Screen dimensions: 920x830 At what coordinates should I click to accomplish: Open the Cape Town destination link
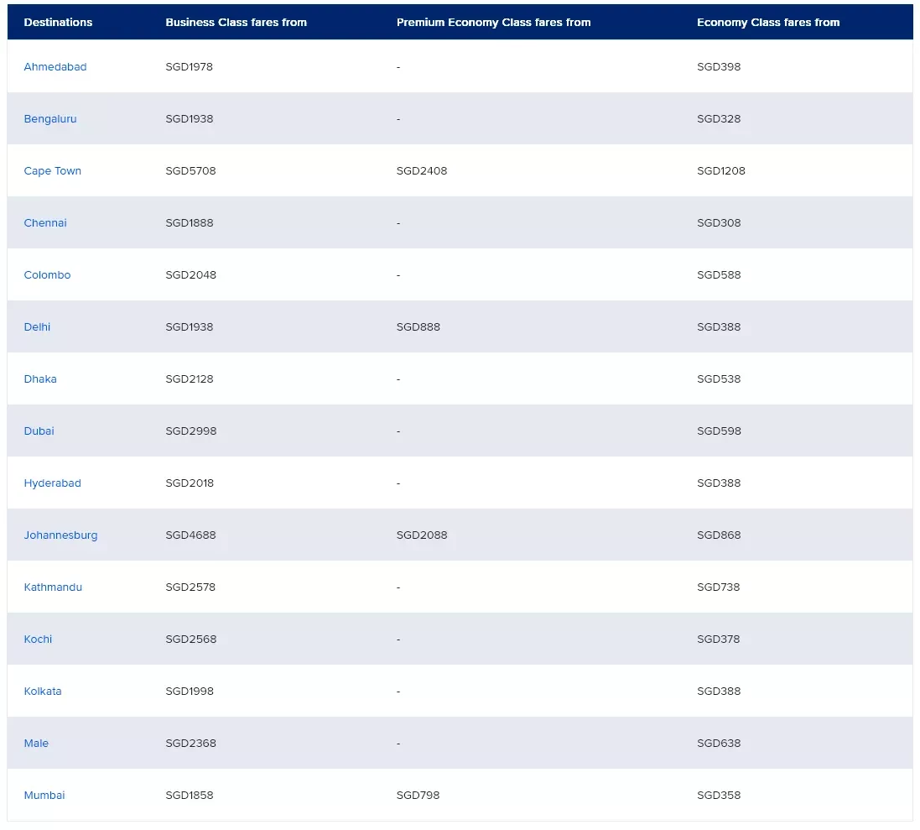pyautogui.click(x=52, y=171)
